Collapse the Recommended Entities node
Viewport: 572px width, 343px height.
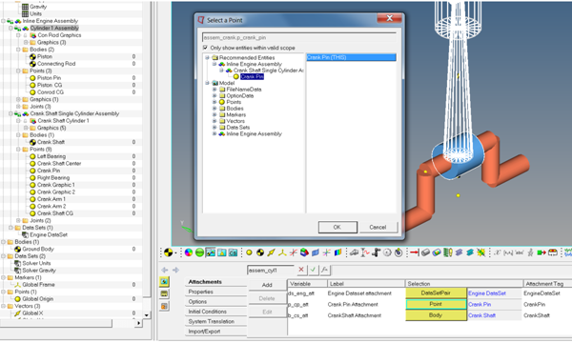pyautogui.click(x=207, y=57)
